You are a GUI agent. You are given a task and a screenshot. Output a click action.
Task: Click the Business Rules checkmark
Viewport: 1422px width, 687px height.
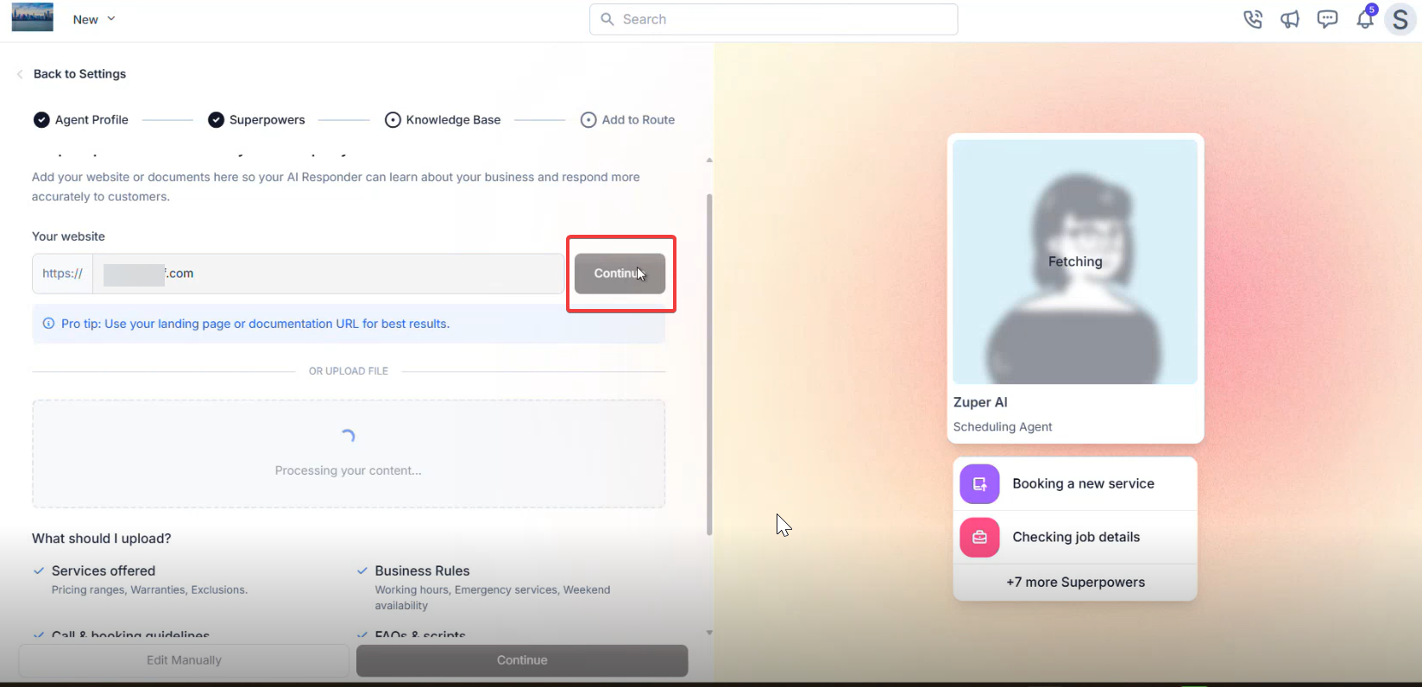point(362,570)
